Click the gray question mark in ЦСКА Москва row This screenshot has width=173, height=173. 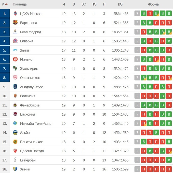(137, 14)
